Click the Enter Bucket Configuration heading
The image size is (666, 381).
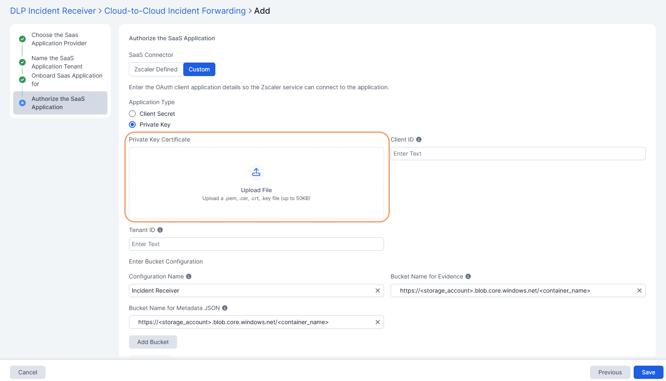(166, 261)
